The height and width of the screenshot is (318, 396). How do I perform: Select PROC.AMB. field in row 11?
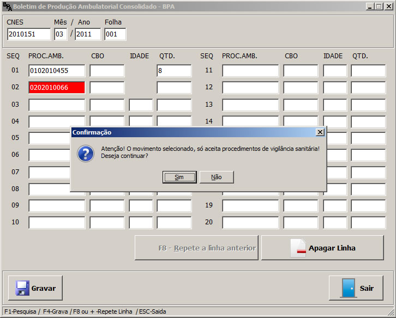pyautogui.click(x=250, y=70)
